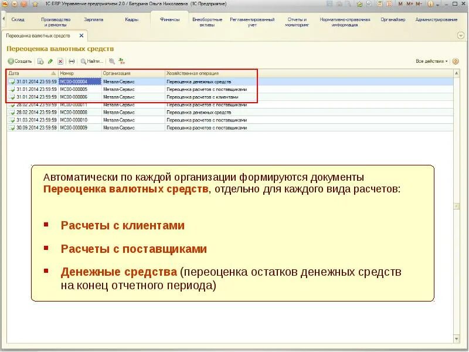
Task: Open the calendar icon in the title bar
Action: [389, 4]
